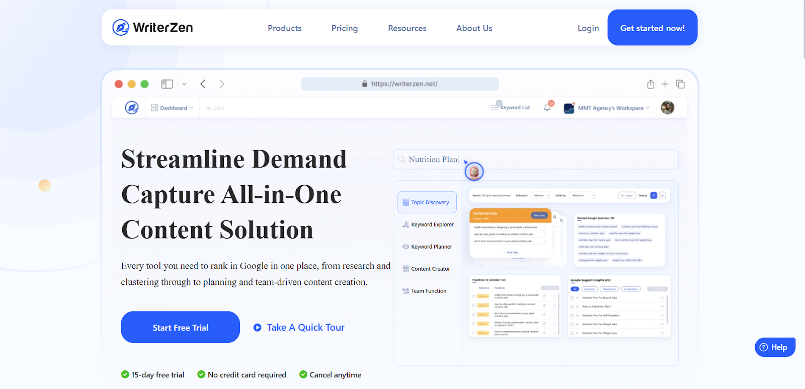Open the Pricing menu item

344,28
